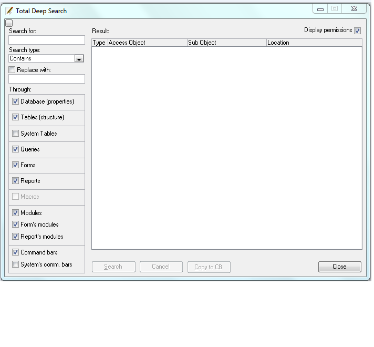Minimize the Total Deep Search window
Viewport: 374px width, 347px height.
point(320,9)
